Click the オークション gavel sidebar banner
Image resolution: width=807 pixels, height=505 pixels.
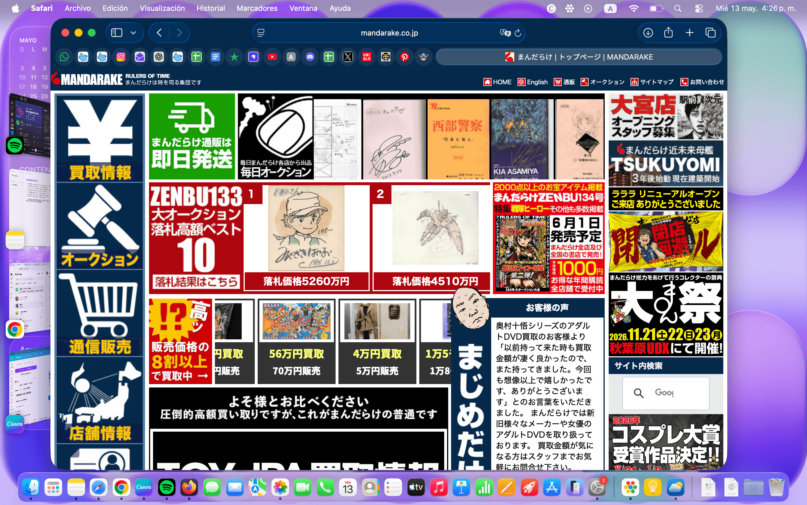(x=100, y=226)
